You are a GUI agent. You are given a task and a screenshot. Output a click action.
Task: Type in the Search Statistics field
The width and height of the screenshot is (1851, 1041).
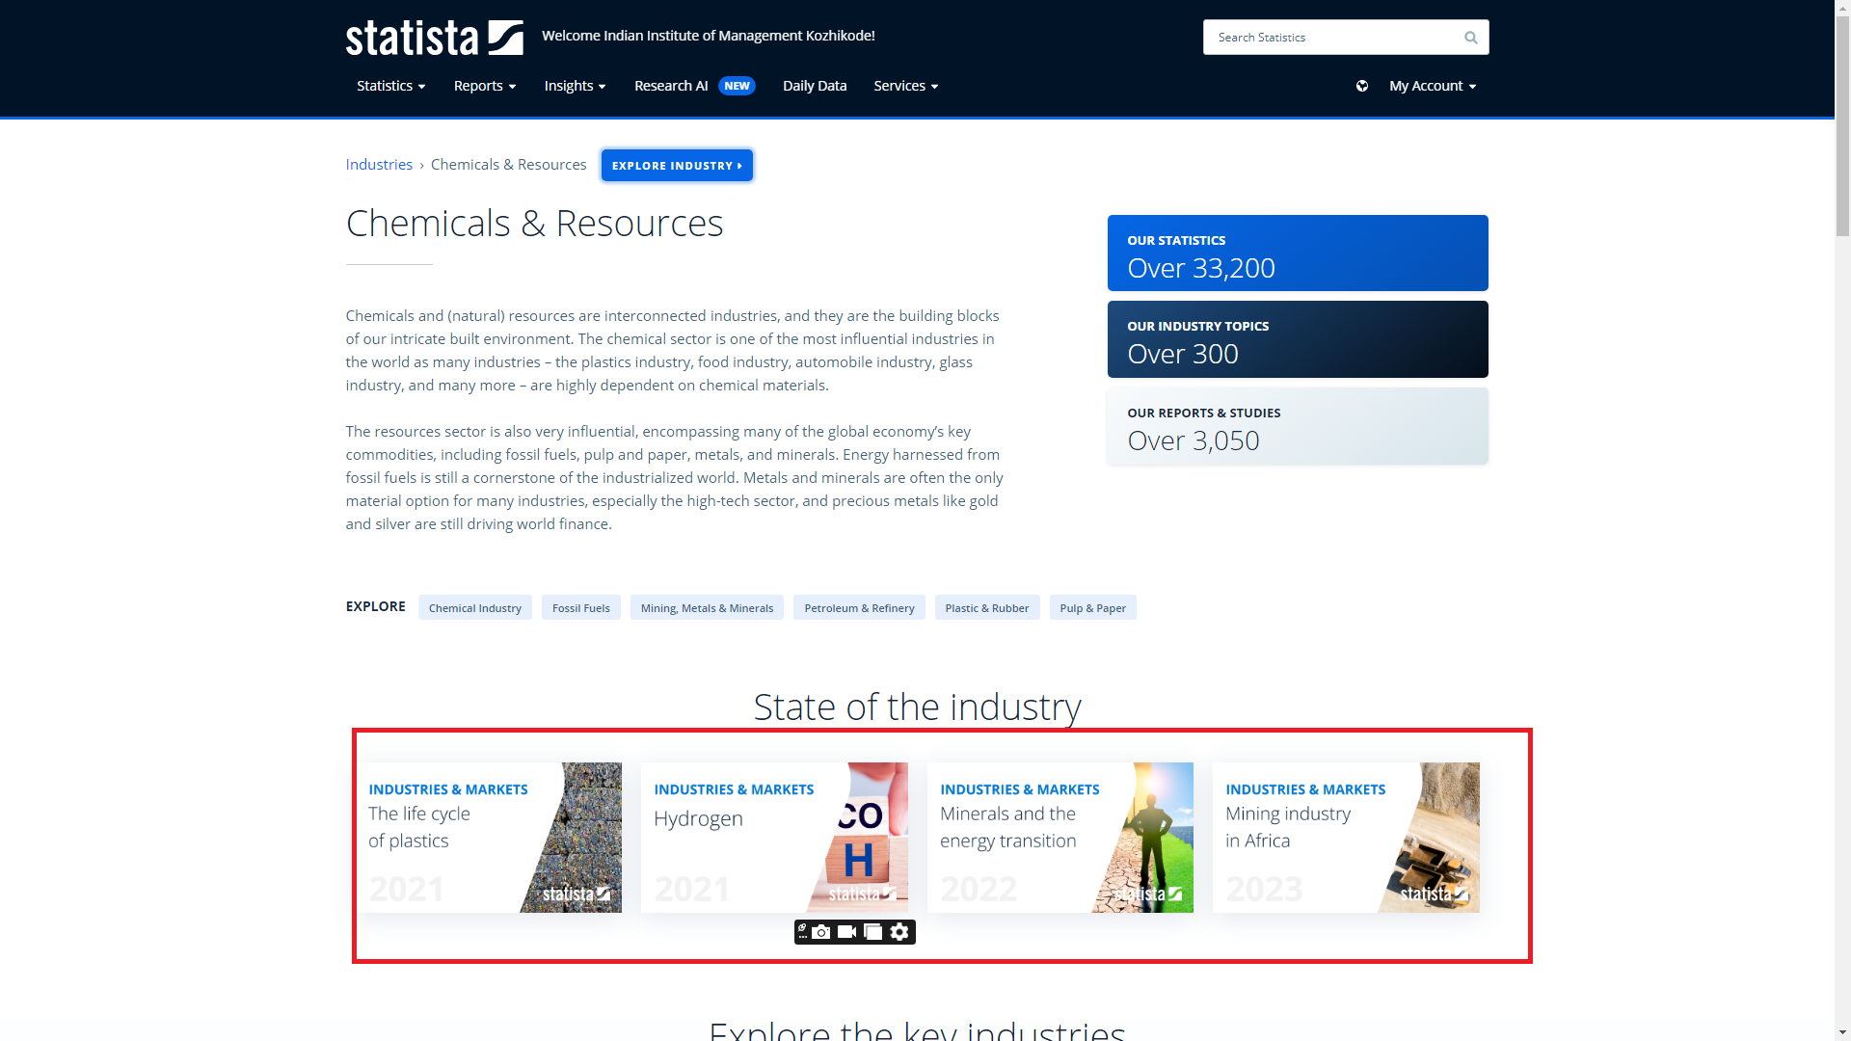1330,38
